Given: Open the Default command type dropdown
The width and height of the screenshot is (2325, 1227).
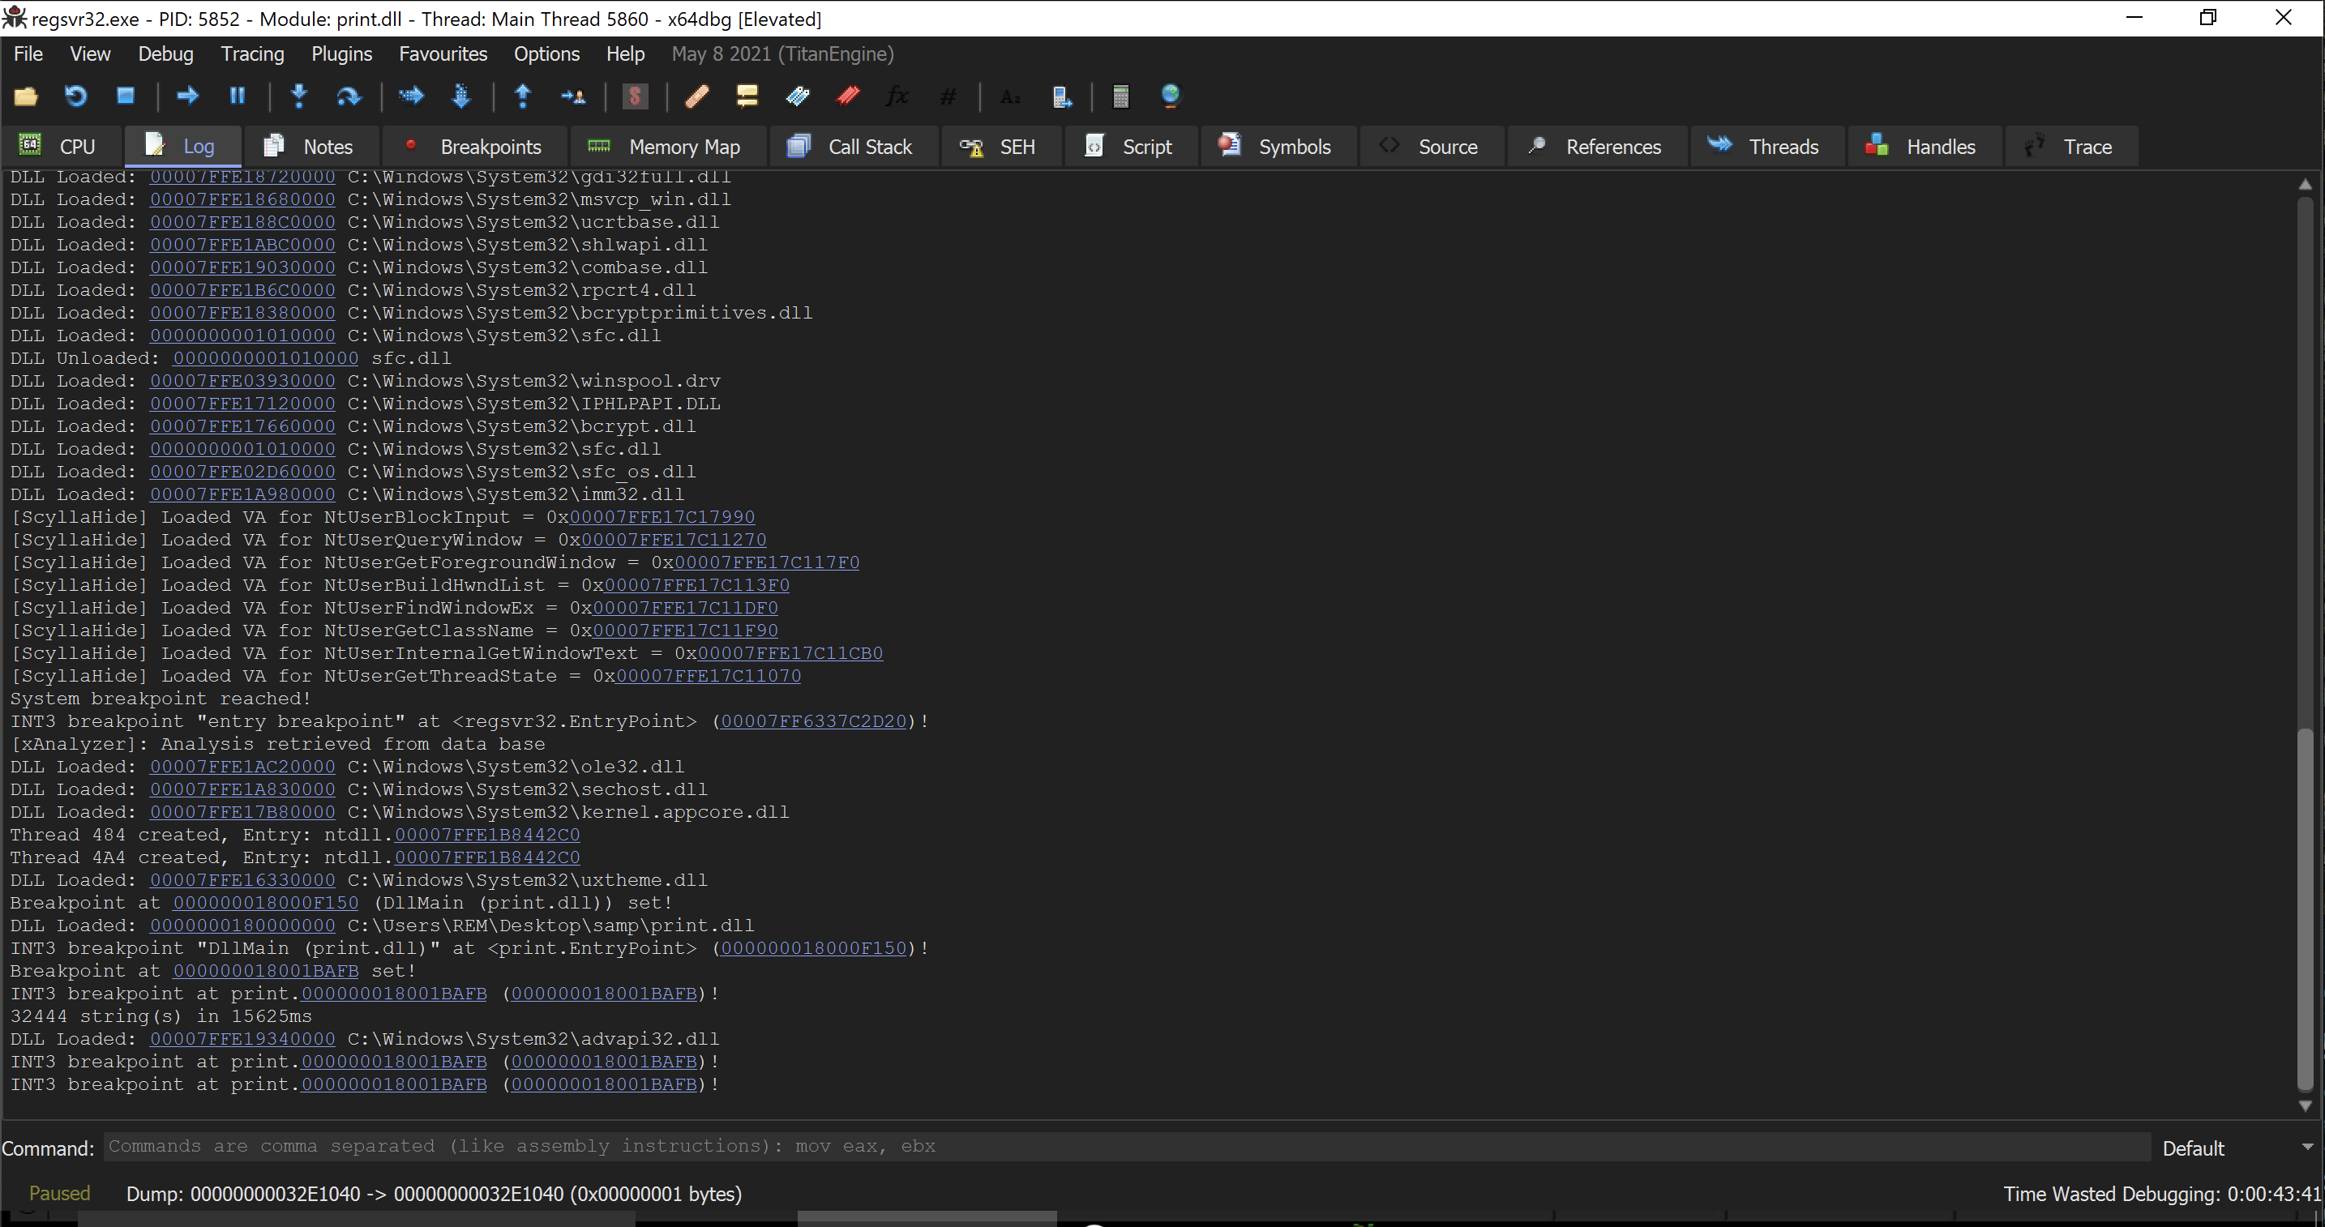Looking at the screenshot, I should click(2237, 1148).
